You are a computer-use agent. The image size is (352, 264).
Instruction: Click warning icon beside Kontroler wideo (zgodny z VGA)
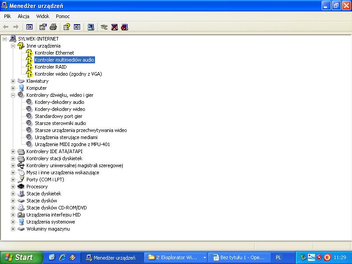point(29,74)
